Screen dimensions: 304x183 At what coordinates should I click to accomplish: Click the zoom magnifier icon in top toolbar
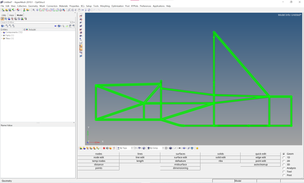coord(34,10)
